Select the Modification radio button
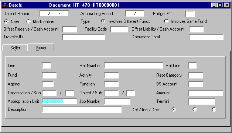232x133 pixels. (x=28, y=21)
